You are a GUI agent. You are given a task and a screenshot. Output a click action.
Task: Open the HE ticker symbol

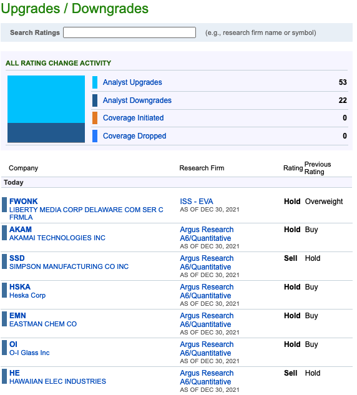[x=14, y=373]
